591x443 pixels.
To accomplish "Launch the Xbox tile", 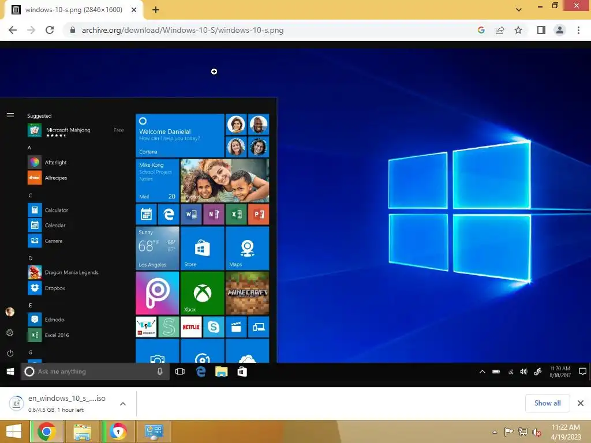I will pos(203,293).
